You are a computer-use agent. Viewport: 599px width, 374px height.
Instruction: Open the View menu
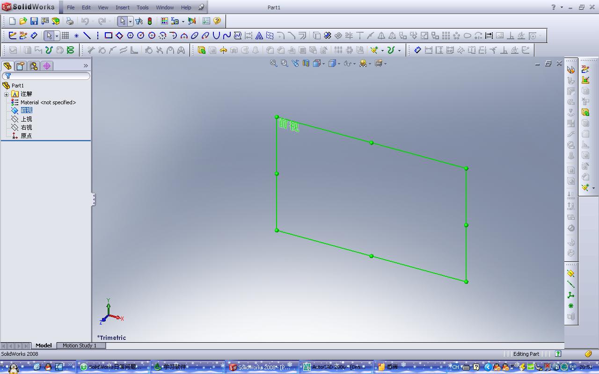tap(103, 7)
